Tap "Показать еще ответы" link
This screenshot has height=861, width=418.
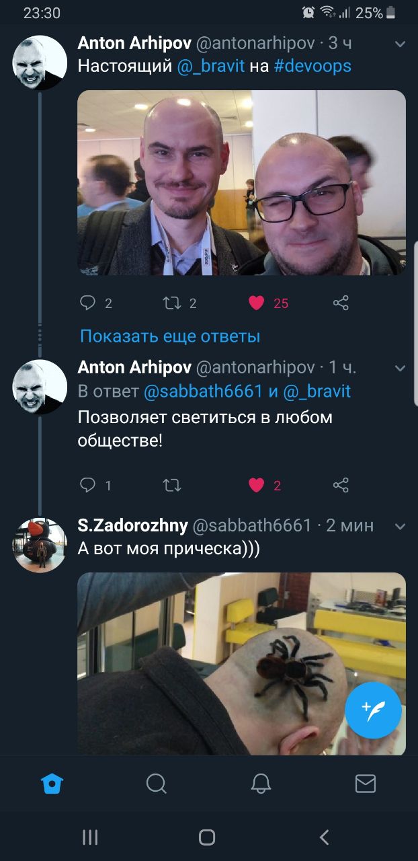[170, 336]
